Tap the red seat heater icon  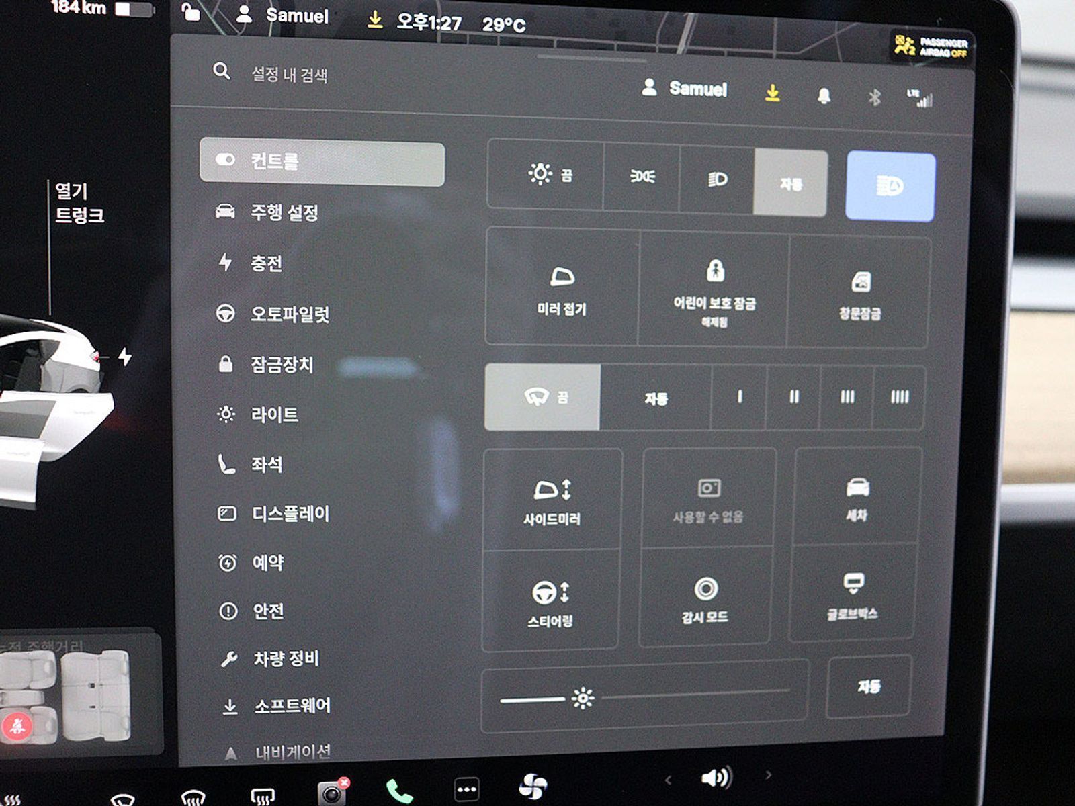click(x=16, y=725)
